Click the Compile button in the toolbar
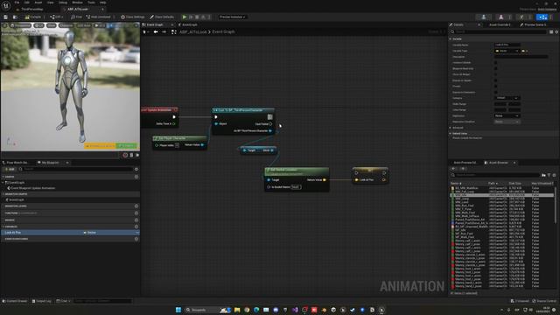 33,17
